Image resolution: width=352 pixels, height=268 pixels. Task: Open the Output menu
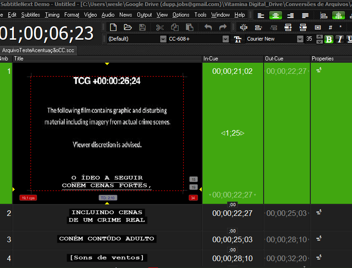point(144,15)
